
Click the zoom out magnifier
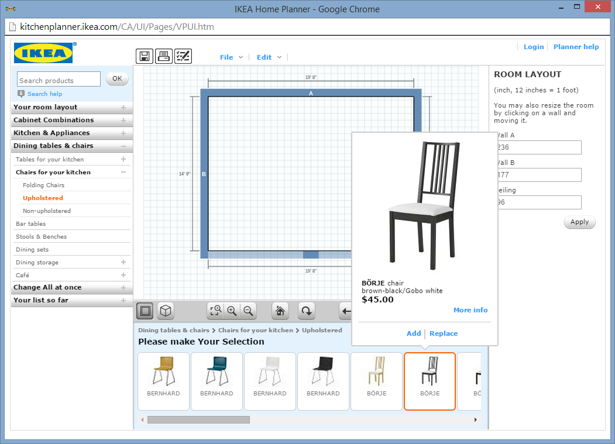pos(248,311)
